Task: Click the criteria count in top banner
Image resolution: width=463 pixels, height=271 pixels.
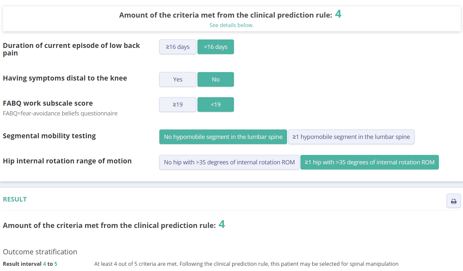Action: point(338,14)
